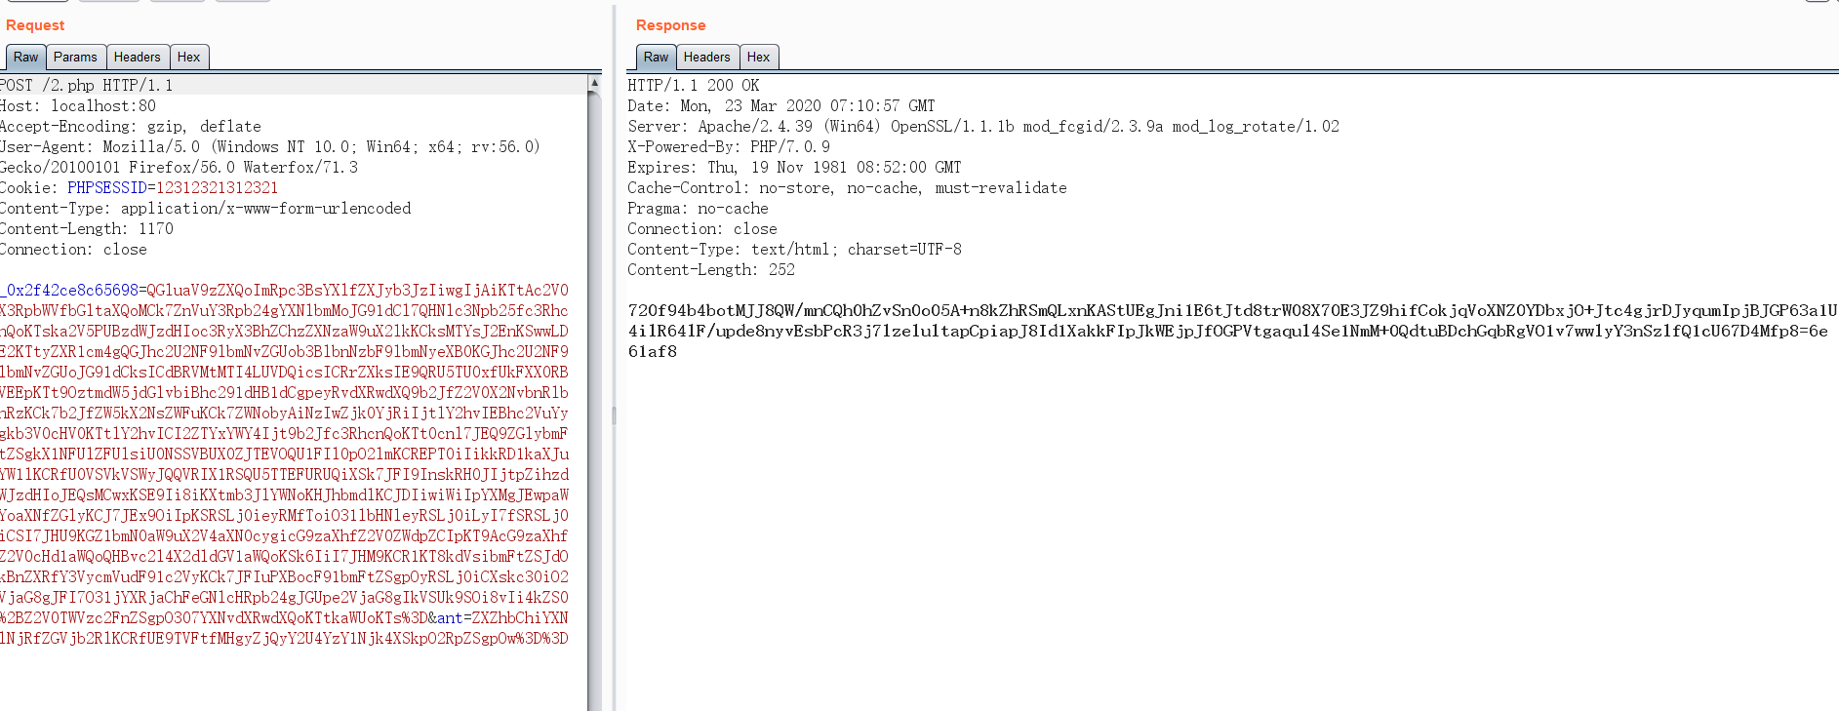Click 'Connection: close' in the response
This screenshot has height=711, width=1839.
click(x=702, y=229)
